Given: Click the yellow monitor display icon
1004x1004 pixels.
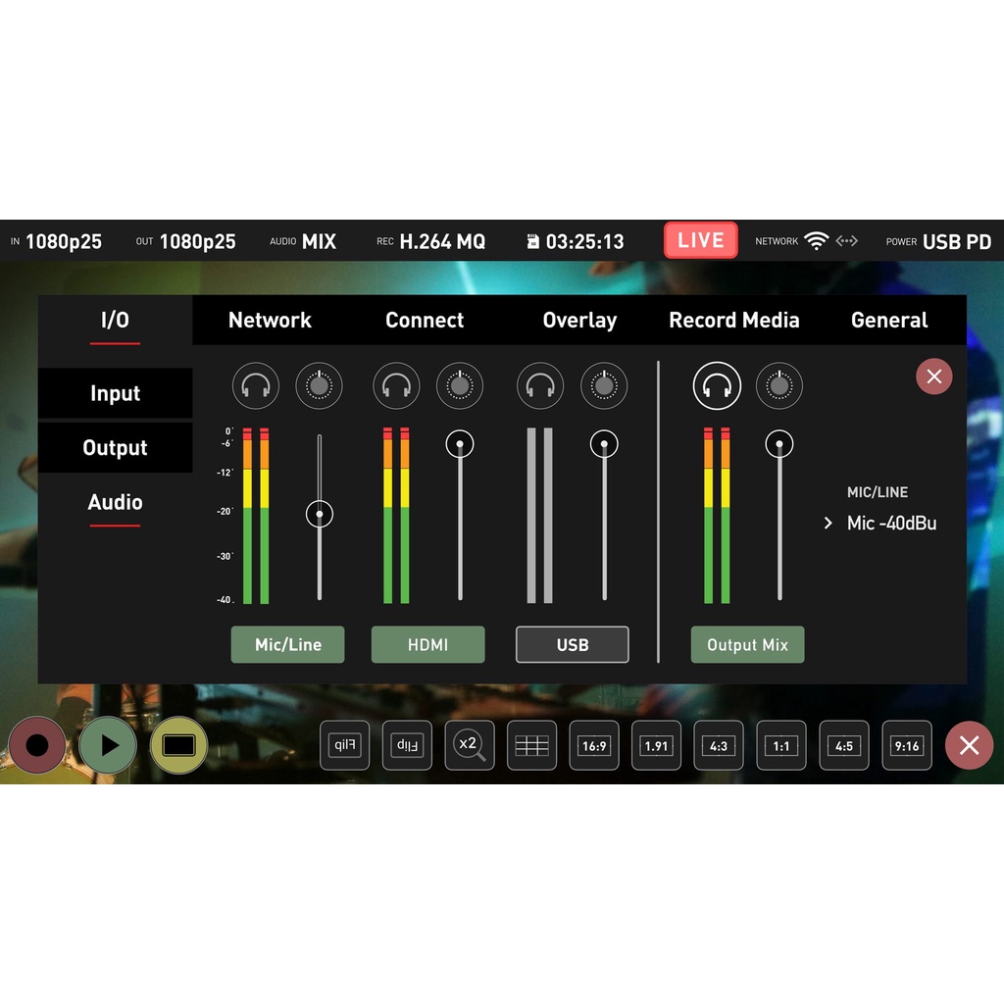Looking at the screenshot, I should click(x=178, y=745).
